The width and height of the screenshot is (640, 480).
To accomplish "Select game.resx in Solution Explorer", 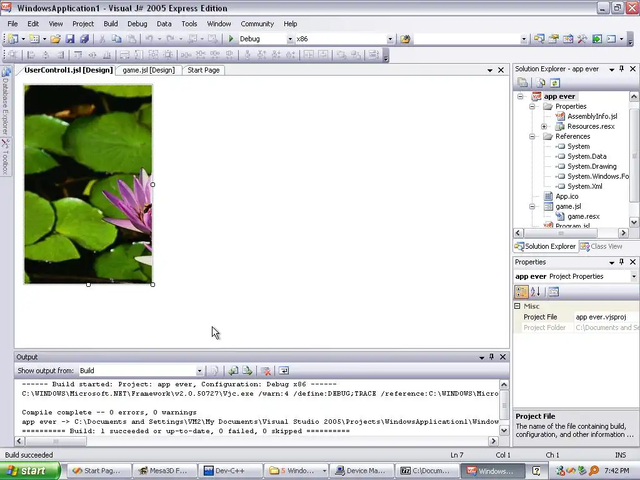I will [x=583, y=216].
